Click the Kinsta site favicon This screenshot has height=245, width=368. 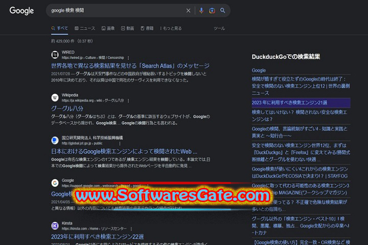(x=55, y=226)
